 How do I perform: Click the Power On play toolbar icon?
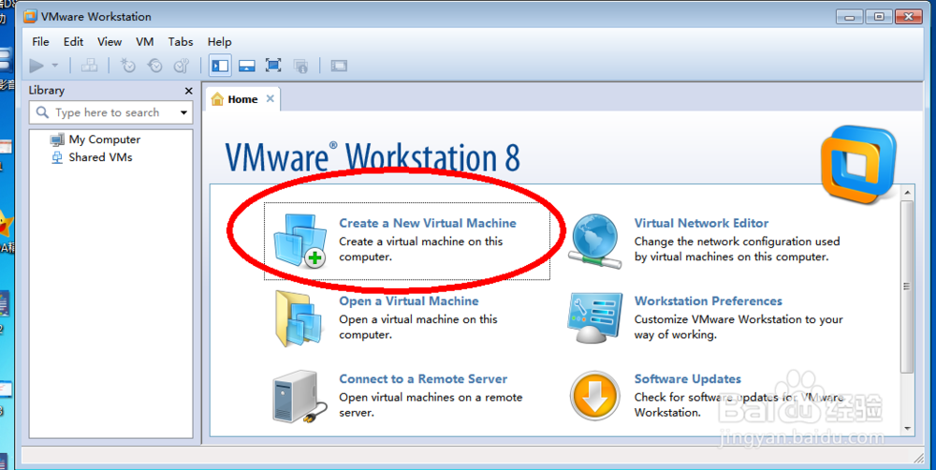coord(37,66)
